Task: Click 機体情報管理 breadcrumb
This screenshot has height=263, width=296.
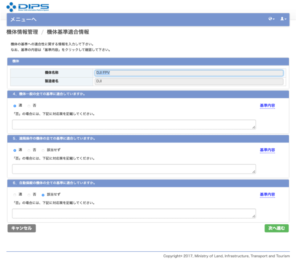Action: (22, 32)
